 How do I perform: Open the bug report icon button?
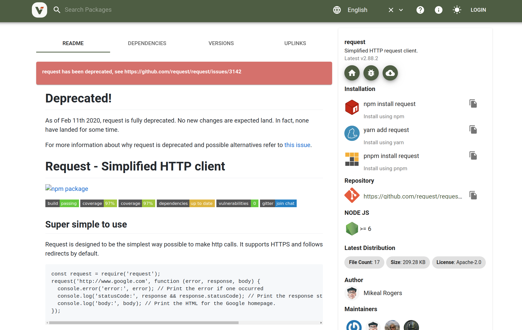point(371,73)
